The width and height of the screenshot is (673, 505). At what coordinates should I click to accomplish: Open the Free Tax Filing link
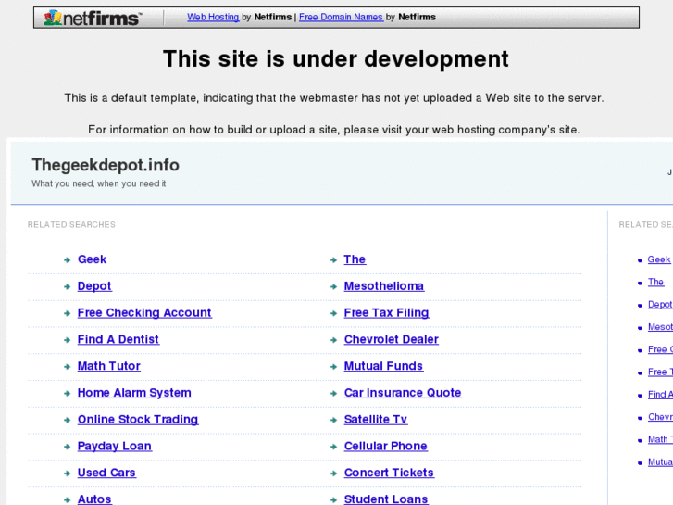pyautogui.click(x=387, y=313)
